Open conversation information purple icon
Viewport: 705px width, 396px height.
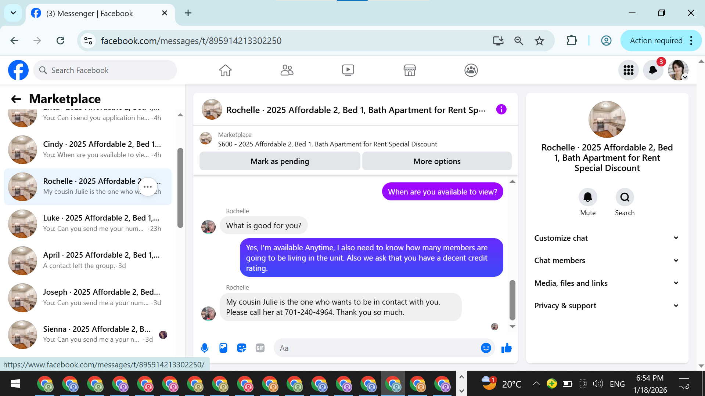pos(501,109)
